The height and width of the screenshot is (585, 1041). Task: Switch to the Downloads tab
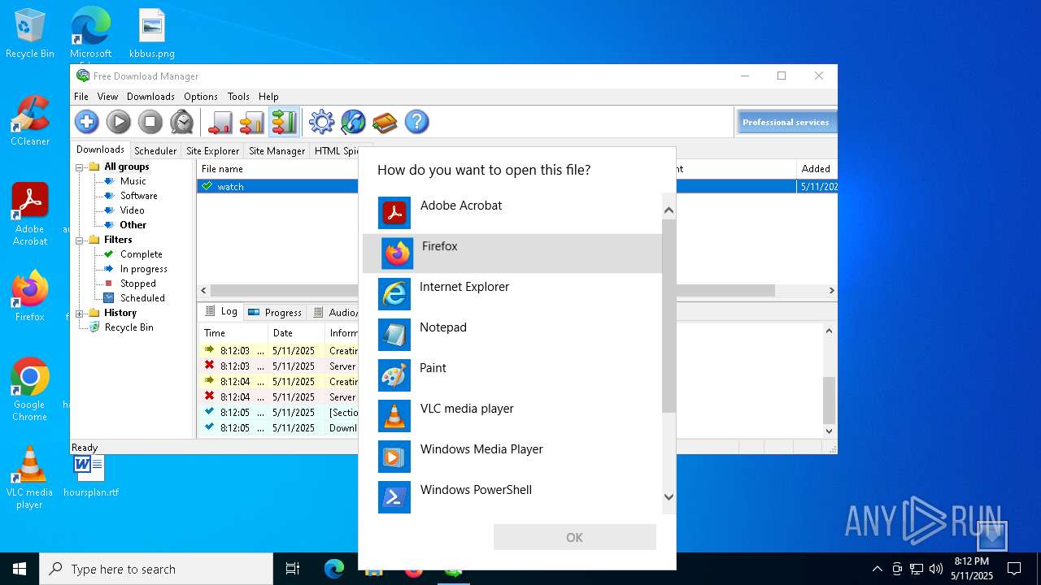click(x=100, y=149)
